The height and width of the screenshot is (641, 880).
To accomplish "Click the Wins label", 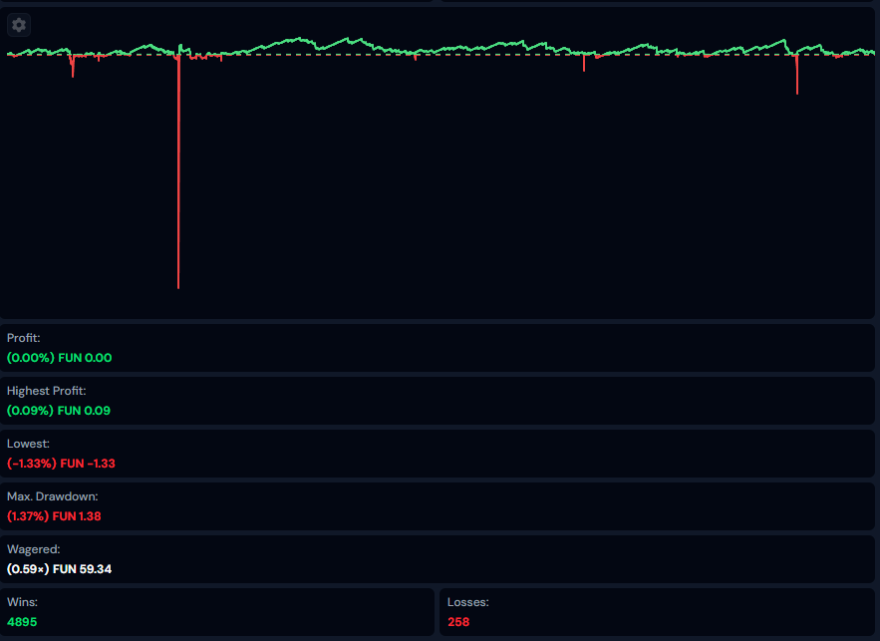I will click(22, 602).
